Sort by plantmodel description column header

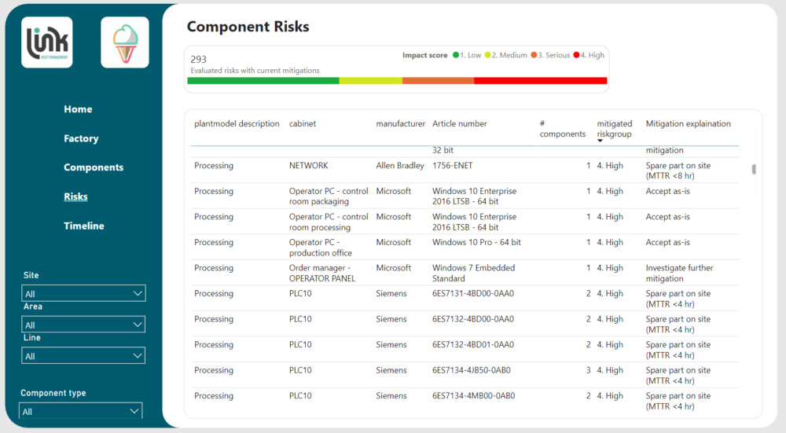[237, 124]
